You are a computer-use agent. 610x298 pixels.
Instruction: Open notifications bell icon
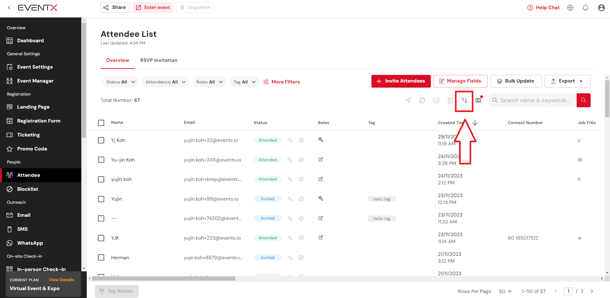click(x=585, y=8)
